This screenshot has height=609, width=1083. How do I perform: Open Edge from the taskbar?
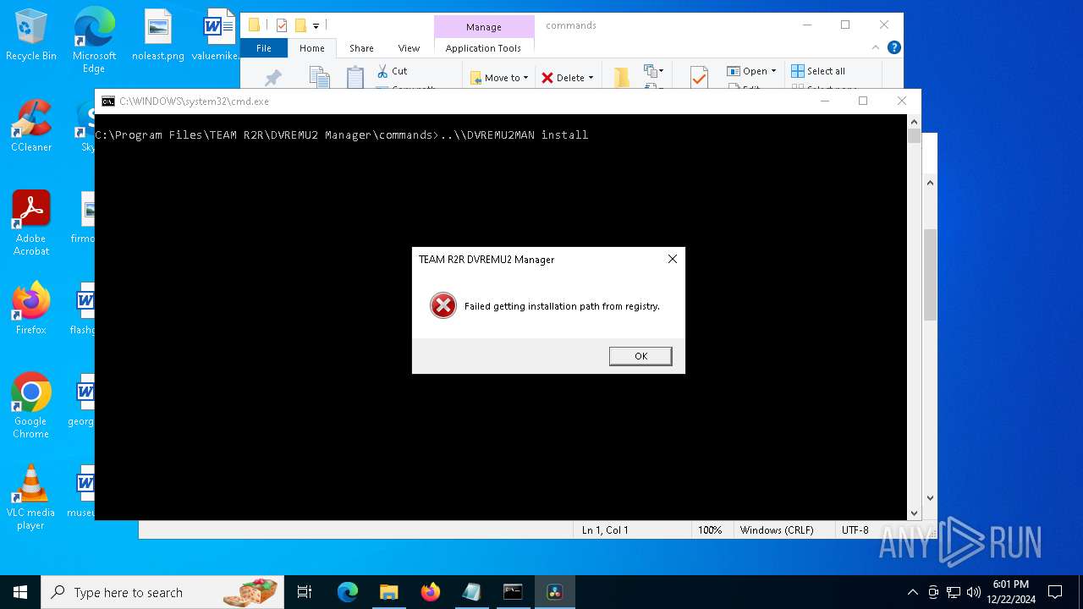348,592
